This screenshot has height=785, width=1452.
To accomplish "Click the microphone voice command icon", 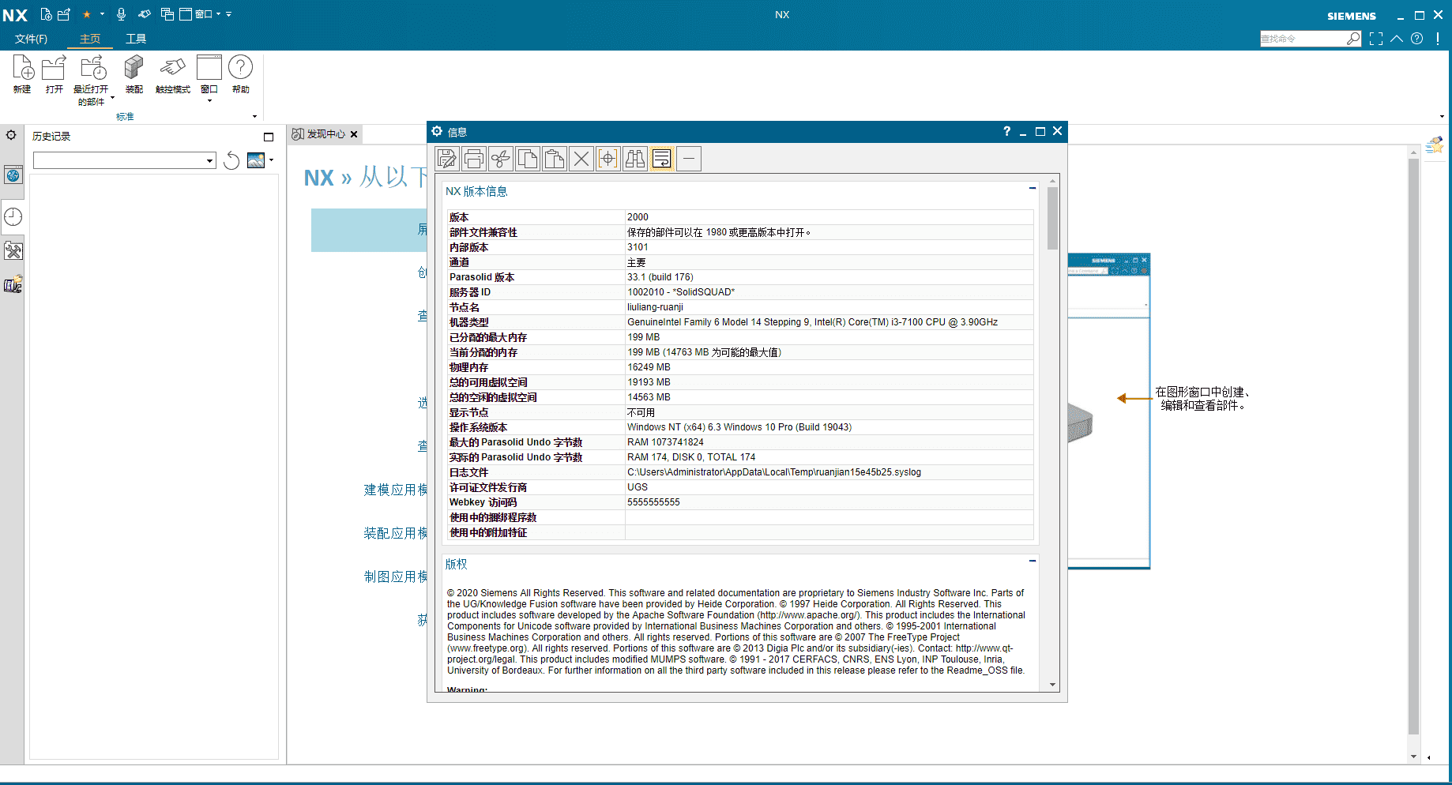I will (x=121, y=14).
